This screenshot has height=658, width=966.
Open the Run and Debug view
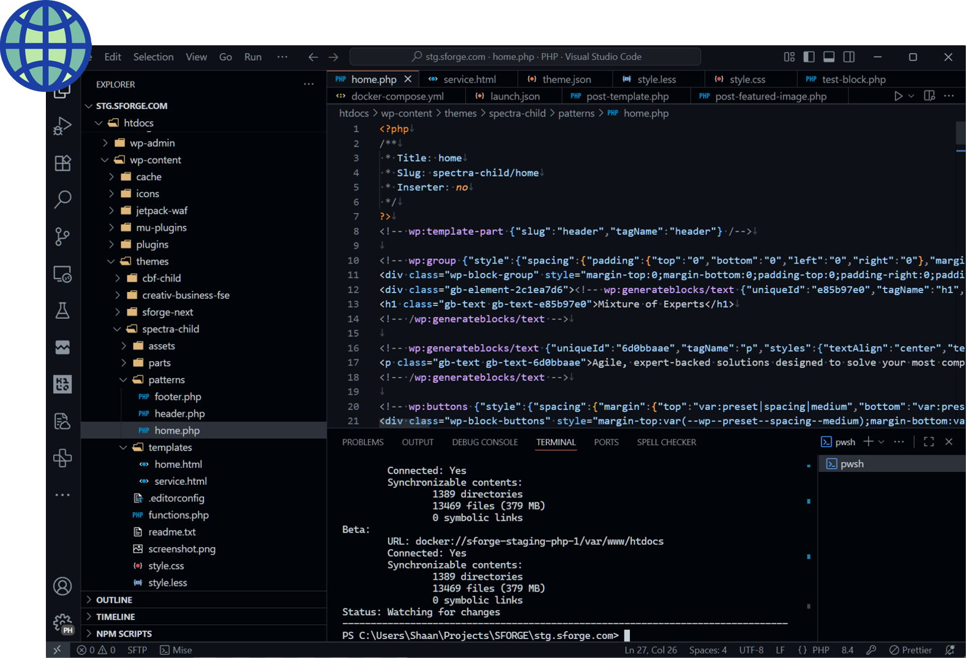point(62,126)
